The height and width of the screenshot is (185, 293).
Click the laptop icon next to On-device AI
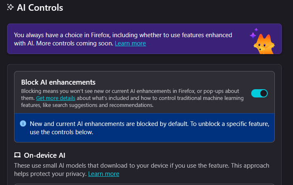click(17, 155)
